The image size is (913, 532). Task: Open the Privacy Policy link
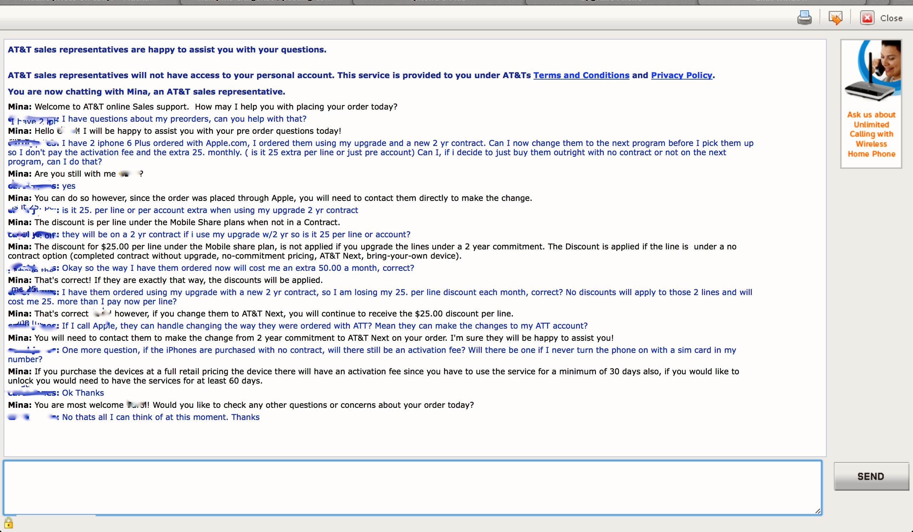pos(681,75)
